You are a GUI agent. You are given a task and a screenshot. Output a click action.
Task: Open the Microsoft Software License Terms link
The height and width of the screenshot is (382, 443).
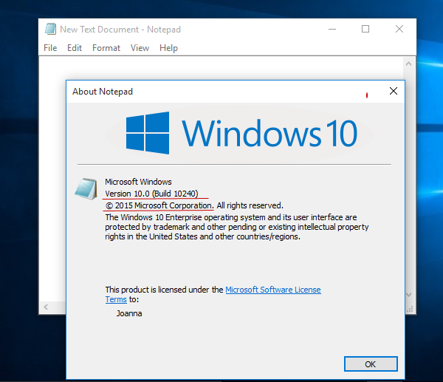point(273,290)
